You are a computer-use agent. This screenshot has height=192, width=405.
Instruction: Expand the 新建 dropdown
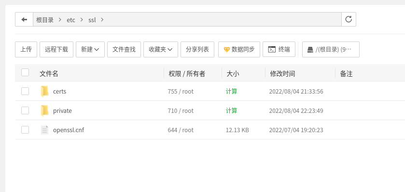[90, 49]
